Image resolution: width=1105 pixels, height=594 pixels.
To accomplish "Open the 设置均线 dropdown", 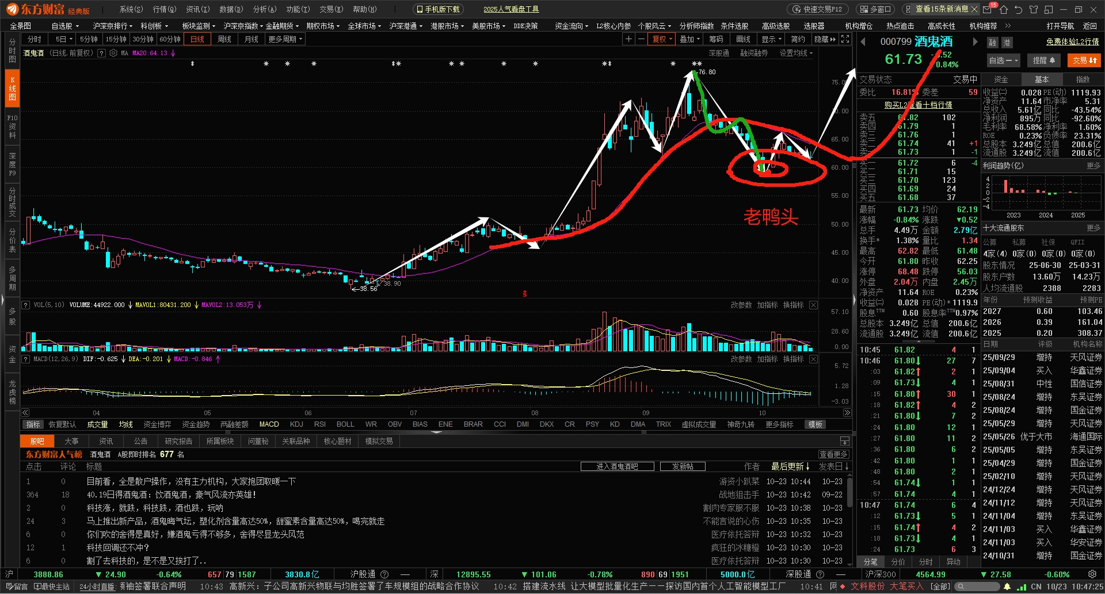I will [796, 53].
